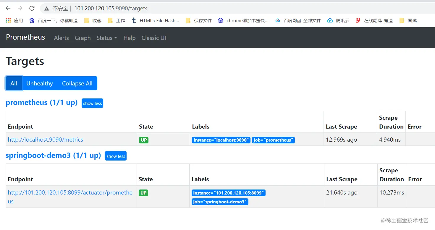Collapse prometheus group with show less

coord(92,103)
